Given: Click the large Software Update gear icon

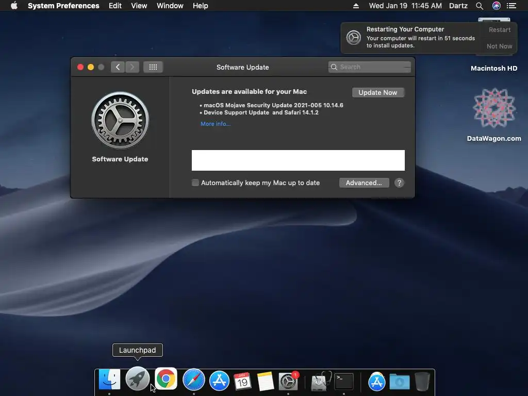Looking at the screenshot, I should click(x=120, y=120).
